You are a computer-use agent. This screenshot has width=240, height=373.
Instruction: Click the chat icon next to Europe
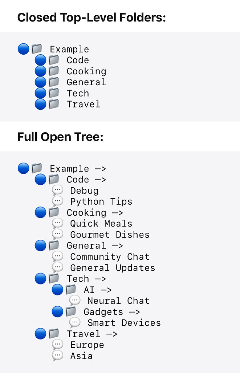click(57, 344)
